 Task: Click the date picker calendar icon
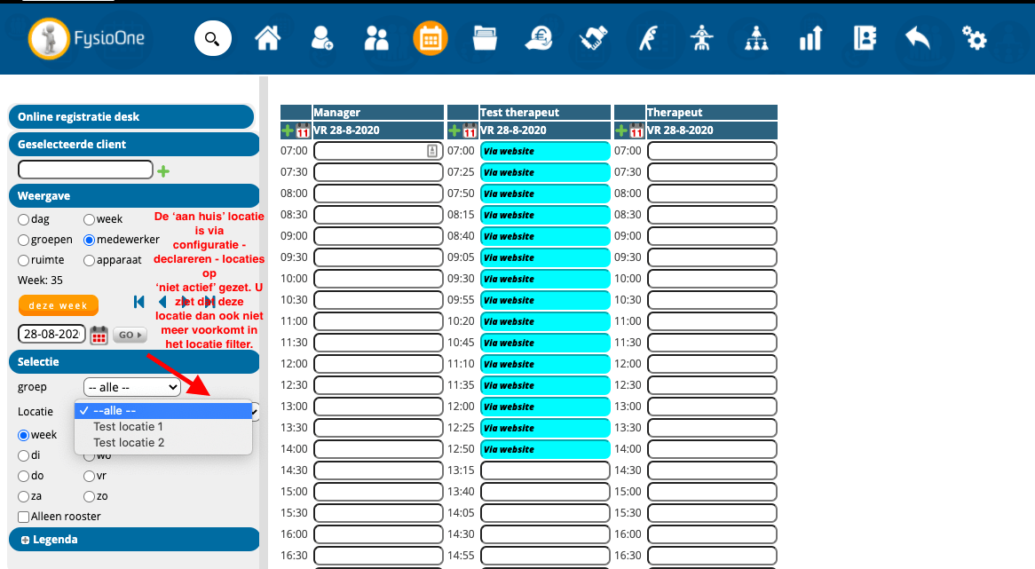click(x=99, y=335)
